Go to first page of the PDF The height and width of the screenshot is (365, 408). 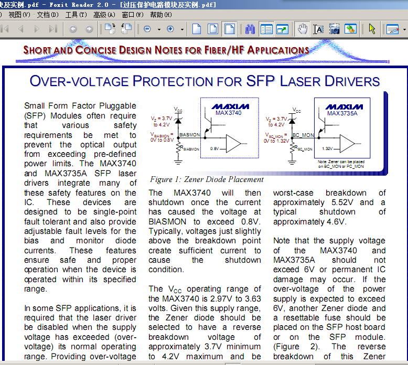pos(5,29)
